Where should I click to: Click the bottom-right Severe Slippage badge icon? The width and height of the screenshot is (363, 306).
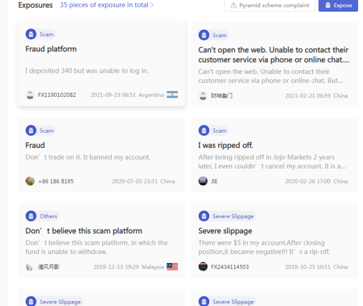pyautogui.click(x=204, y=301)
